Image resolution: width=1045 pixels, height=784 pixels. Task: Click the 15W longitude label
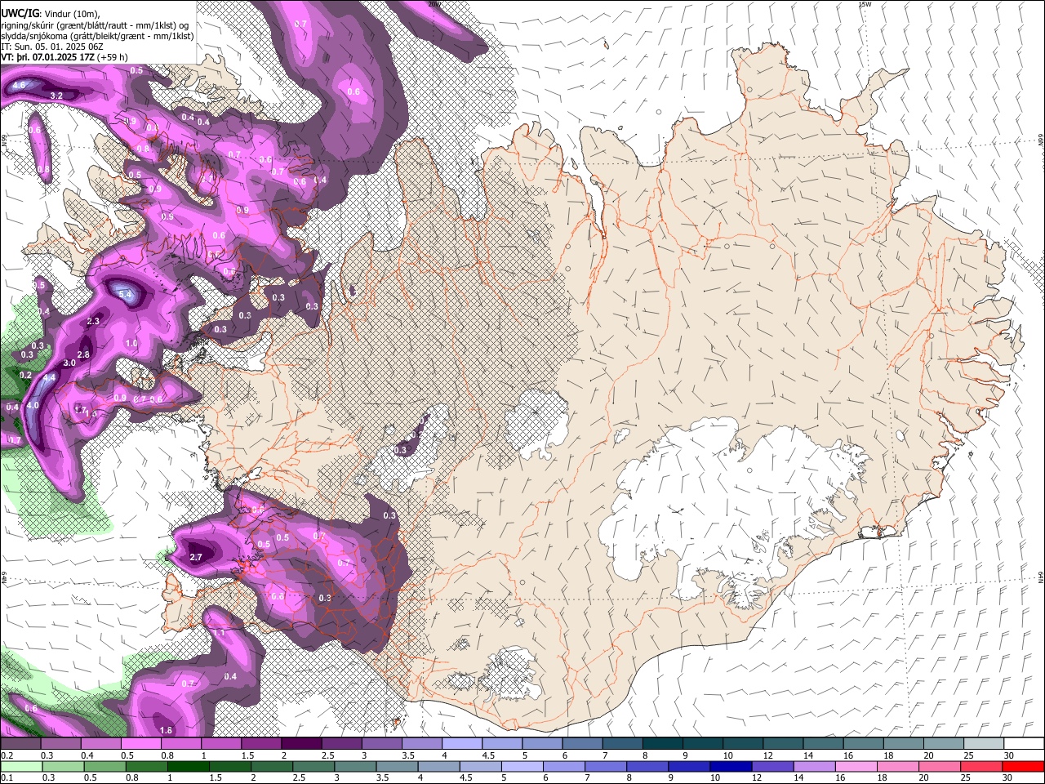(865, 4)
